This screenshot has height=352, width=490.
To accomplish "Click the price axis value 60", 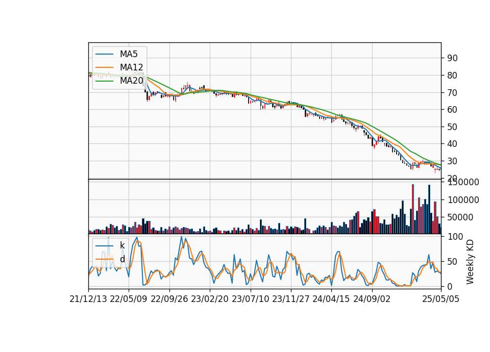I will pyautogui.click(x=453, y=110).
